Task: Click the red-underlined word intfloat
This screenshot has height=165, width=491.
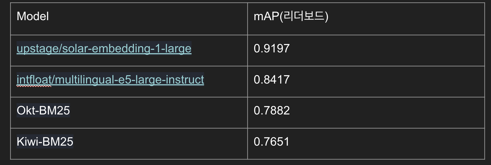Action: (34, 80)
